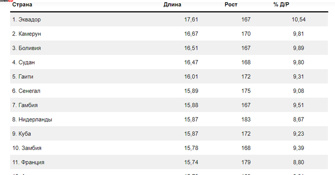The image size is (335, 175).
Task: Click the 183 height value
Action: pos(246,120)
